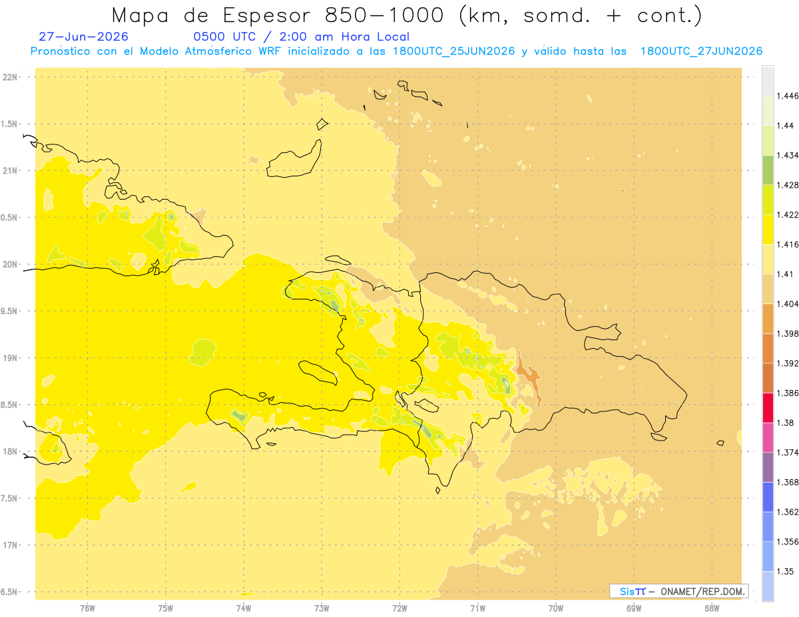
Task: Pick the purple legend swatch above 1.368
Action: pos(768,467)
